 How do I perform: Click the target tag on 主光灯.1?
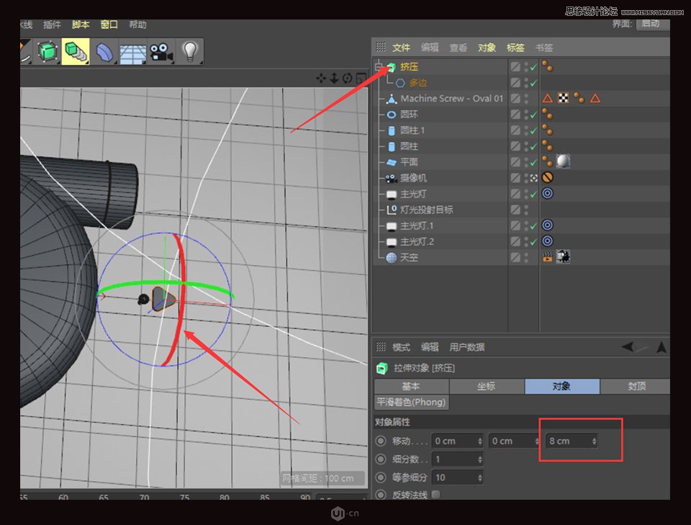coord(548,225)
